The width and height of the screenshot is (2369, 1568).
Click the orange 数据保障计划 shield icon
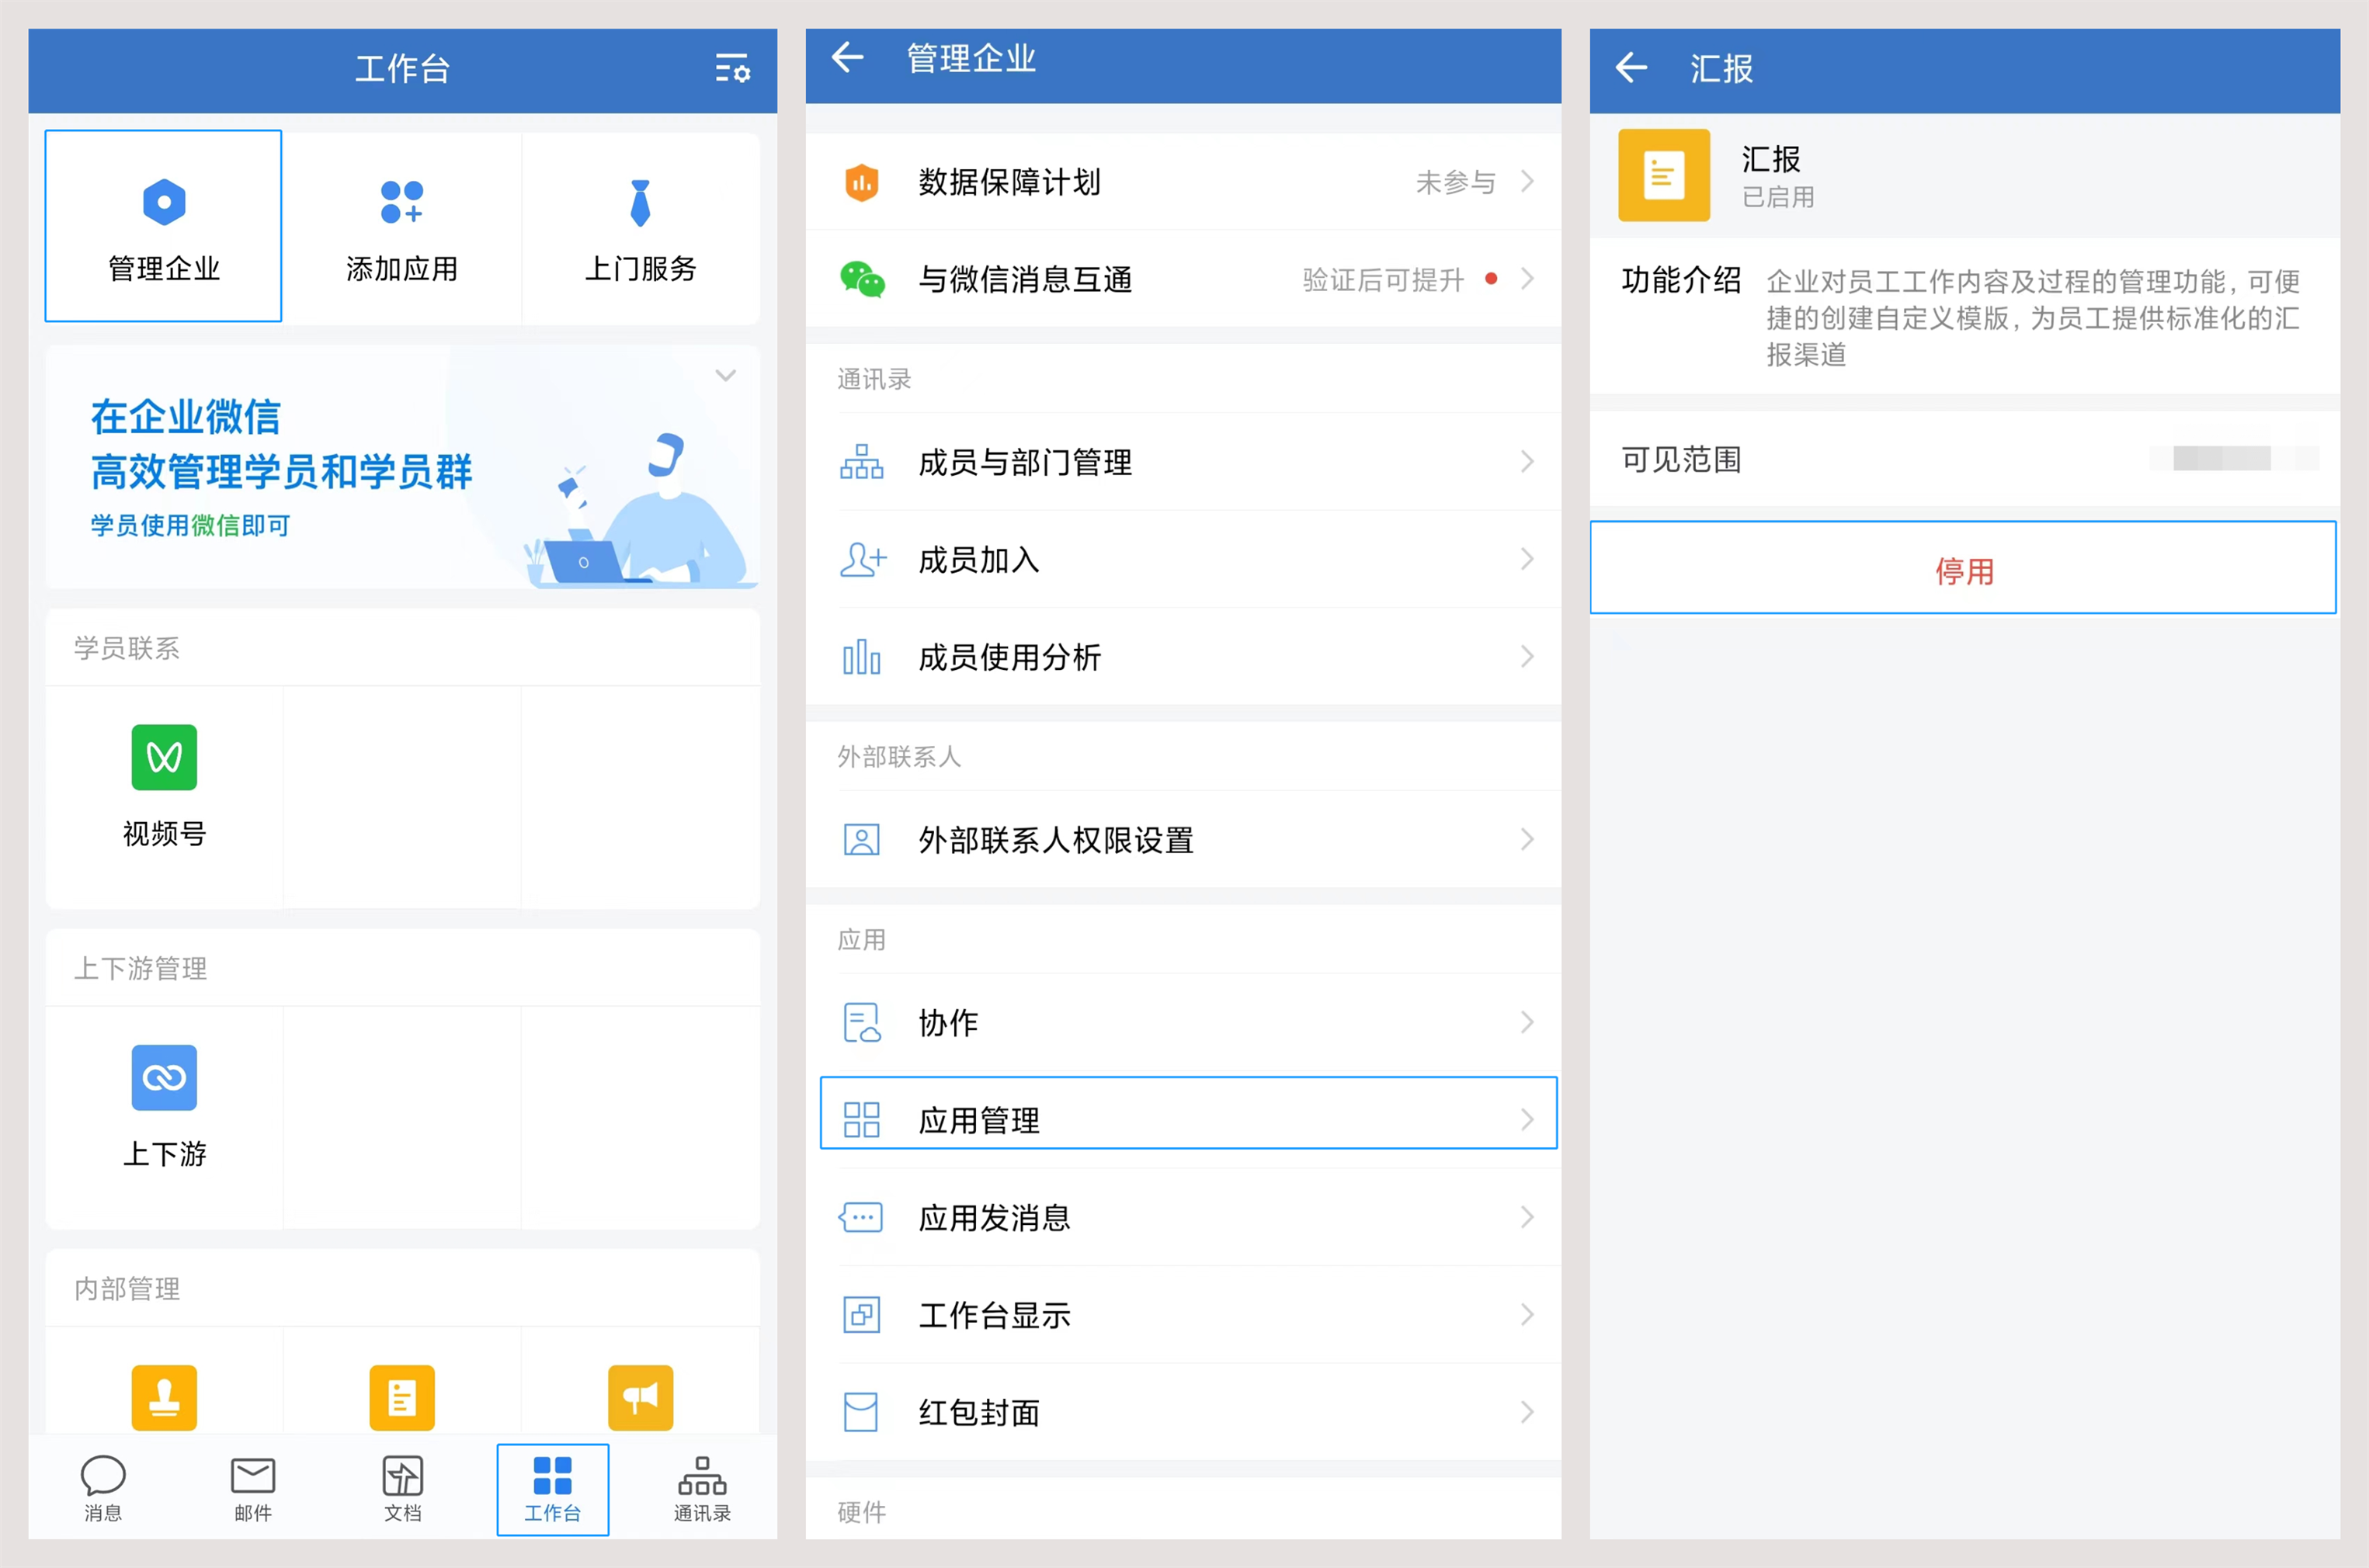click(861, 182)
